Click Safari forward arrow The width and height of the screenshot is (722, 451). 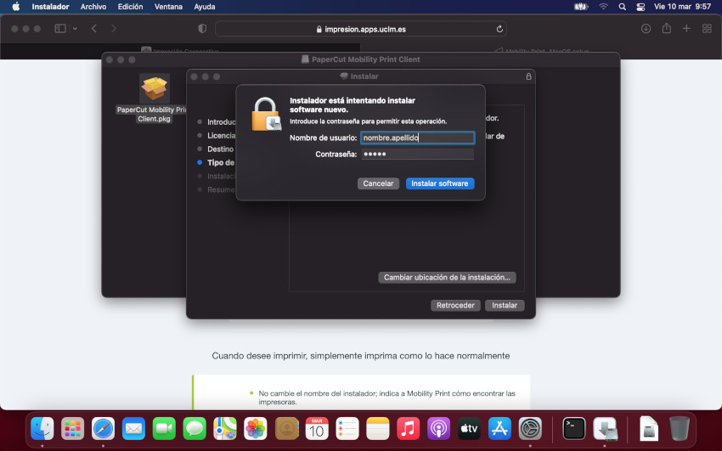(113, 29)
